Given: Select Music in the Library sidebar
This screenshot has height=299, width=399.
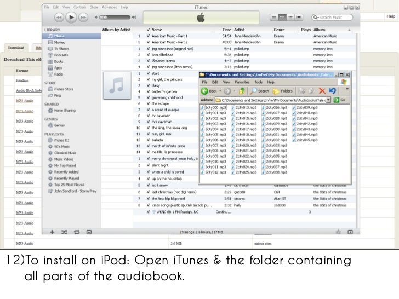Looking at the screenshot, I should (x=71, y=36).
